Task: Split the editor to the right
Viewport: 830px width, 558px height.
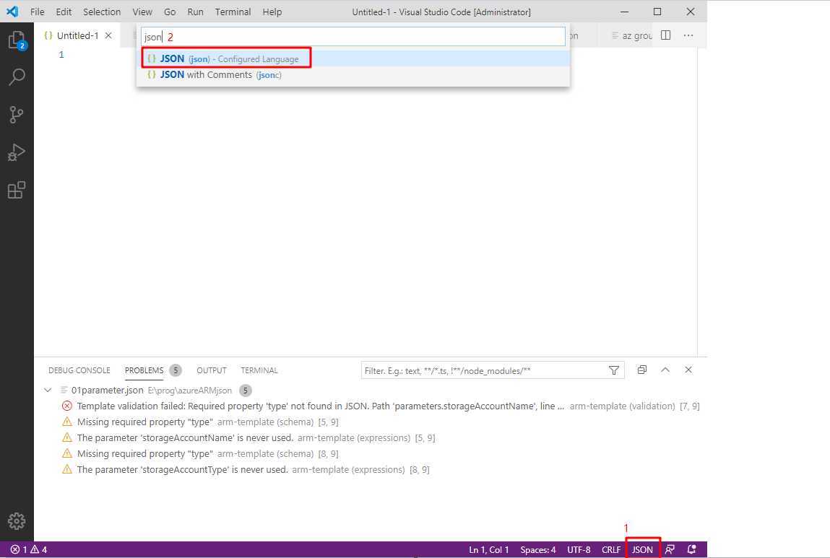Action: [666, 35]
